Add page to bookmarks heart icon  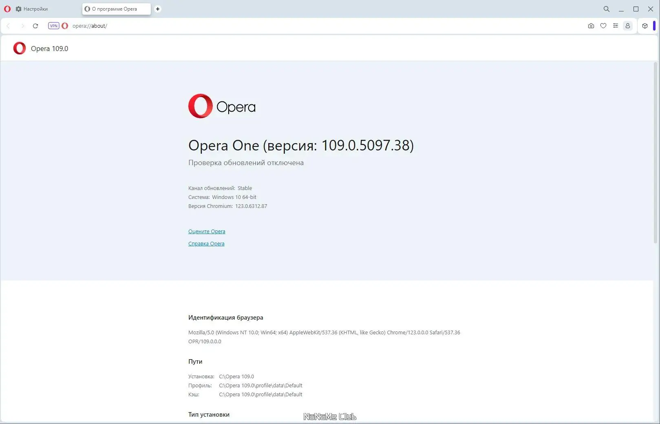[603, 26]
